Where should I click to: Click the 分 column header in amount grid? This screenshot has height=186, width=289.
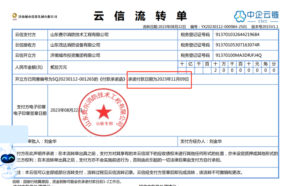coord(274,64)
